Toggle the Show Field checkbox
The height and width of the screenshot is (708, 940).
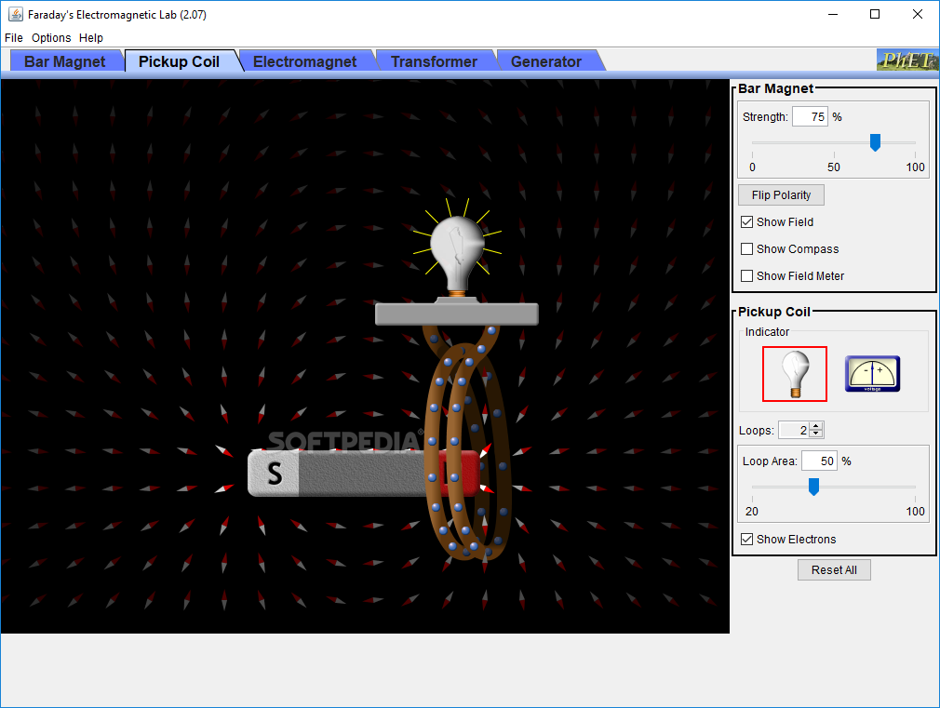click(x=747, y=222)
